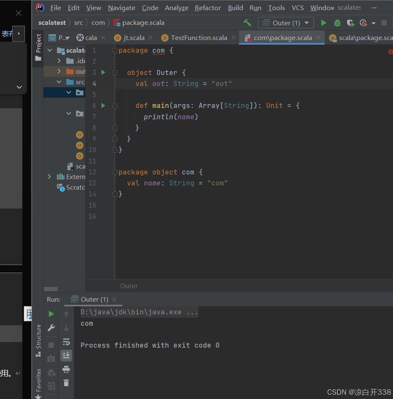Open the Tools menu
The image size is (393, 399).
point(276,8)
